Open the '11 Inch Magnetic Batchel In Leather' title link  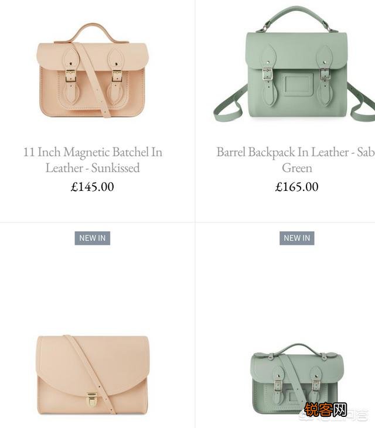coord(93,160)
